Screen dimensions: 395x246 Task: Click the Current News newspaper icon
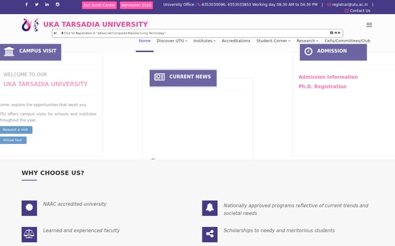[159, 77]
